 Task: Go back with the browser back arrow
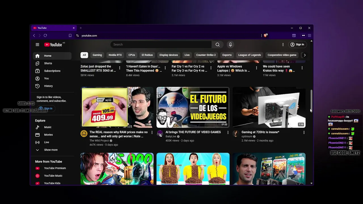pyautogui.click(x=34, y=35)
